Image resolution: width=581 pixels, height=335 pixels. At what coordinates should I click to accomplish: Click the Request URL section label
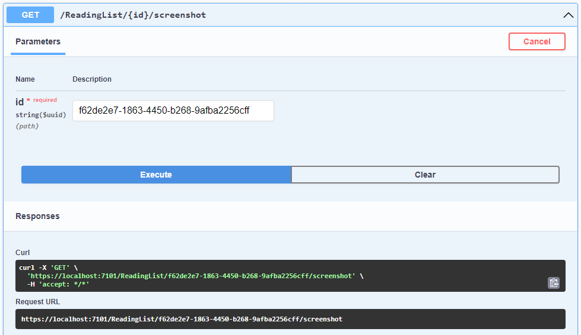pyautogui.click(x=38, y=302)
